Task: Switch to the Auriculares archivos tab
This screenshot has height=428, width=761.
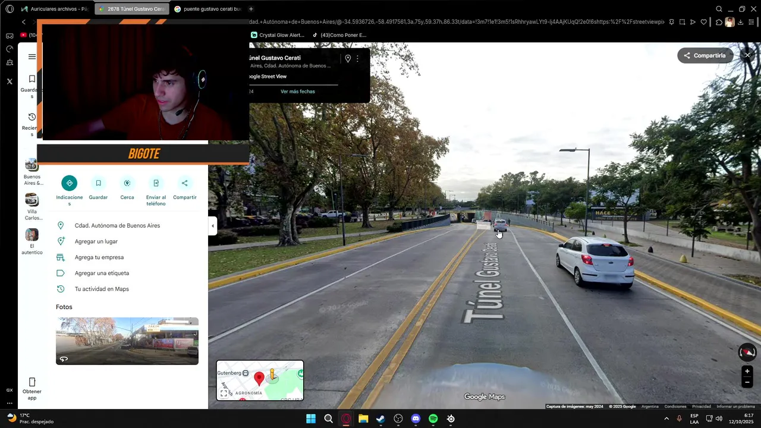Action: click(x=55, y=9)
